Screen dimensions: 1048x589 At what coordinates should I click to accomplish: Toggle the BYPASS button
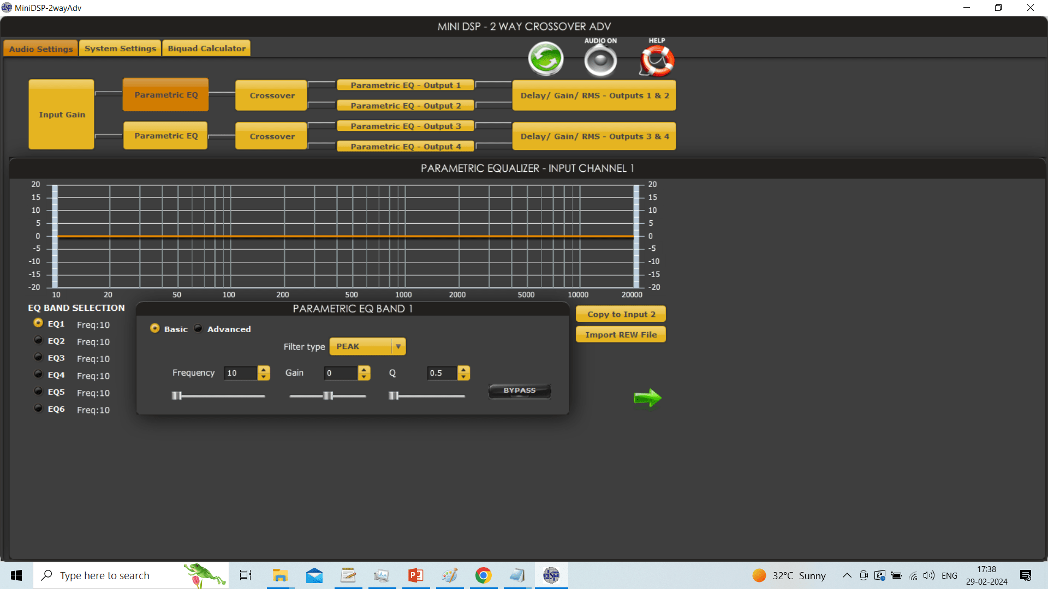pos(520,390)
